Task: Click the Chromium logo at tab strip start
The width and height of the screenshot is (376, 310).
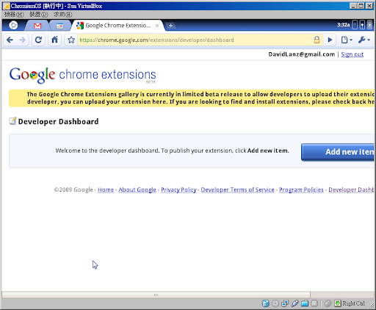Action: pyautogui.click(x=13, y=25)
